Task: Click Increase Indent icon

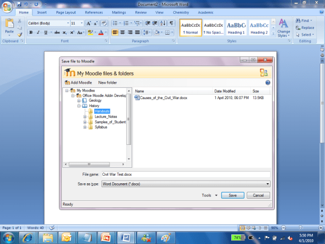Action: [x=155, y=23]
